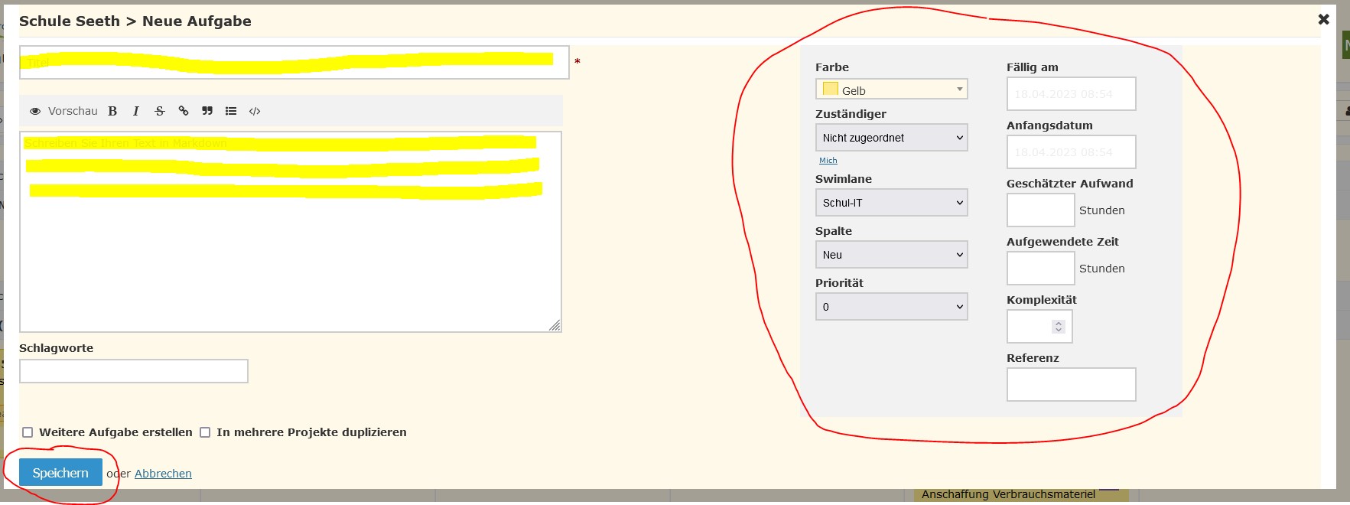Click the code block icon
This screenshot has width=1350, height=505.
coord(255,111)
